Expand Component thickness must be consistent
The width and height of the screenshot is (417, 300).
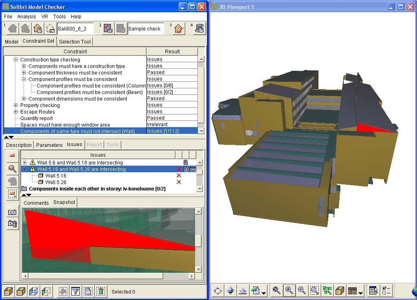coord(24,72)
